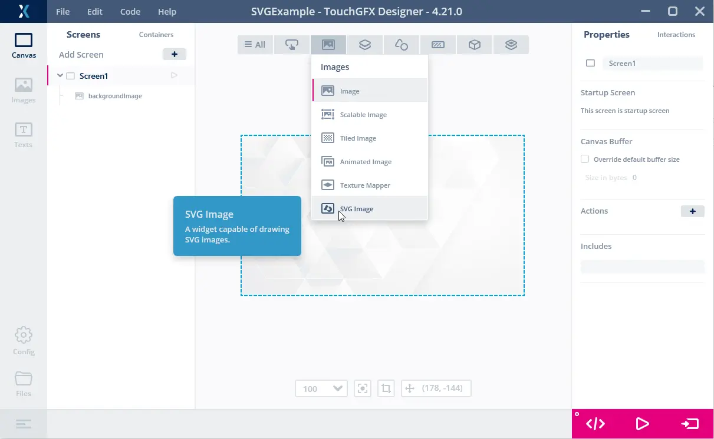The width and height of the screenshot is (714, 439).
Task: Run the simulator with play button
Action: 643,424
